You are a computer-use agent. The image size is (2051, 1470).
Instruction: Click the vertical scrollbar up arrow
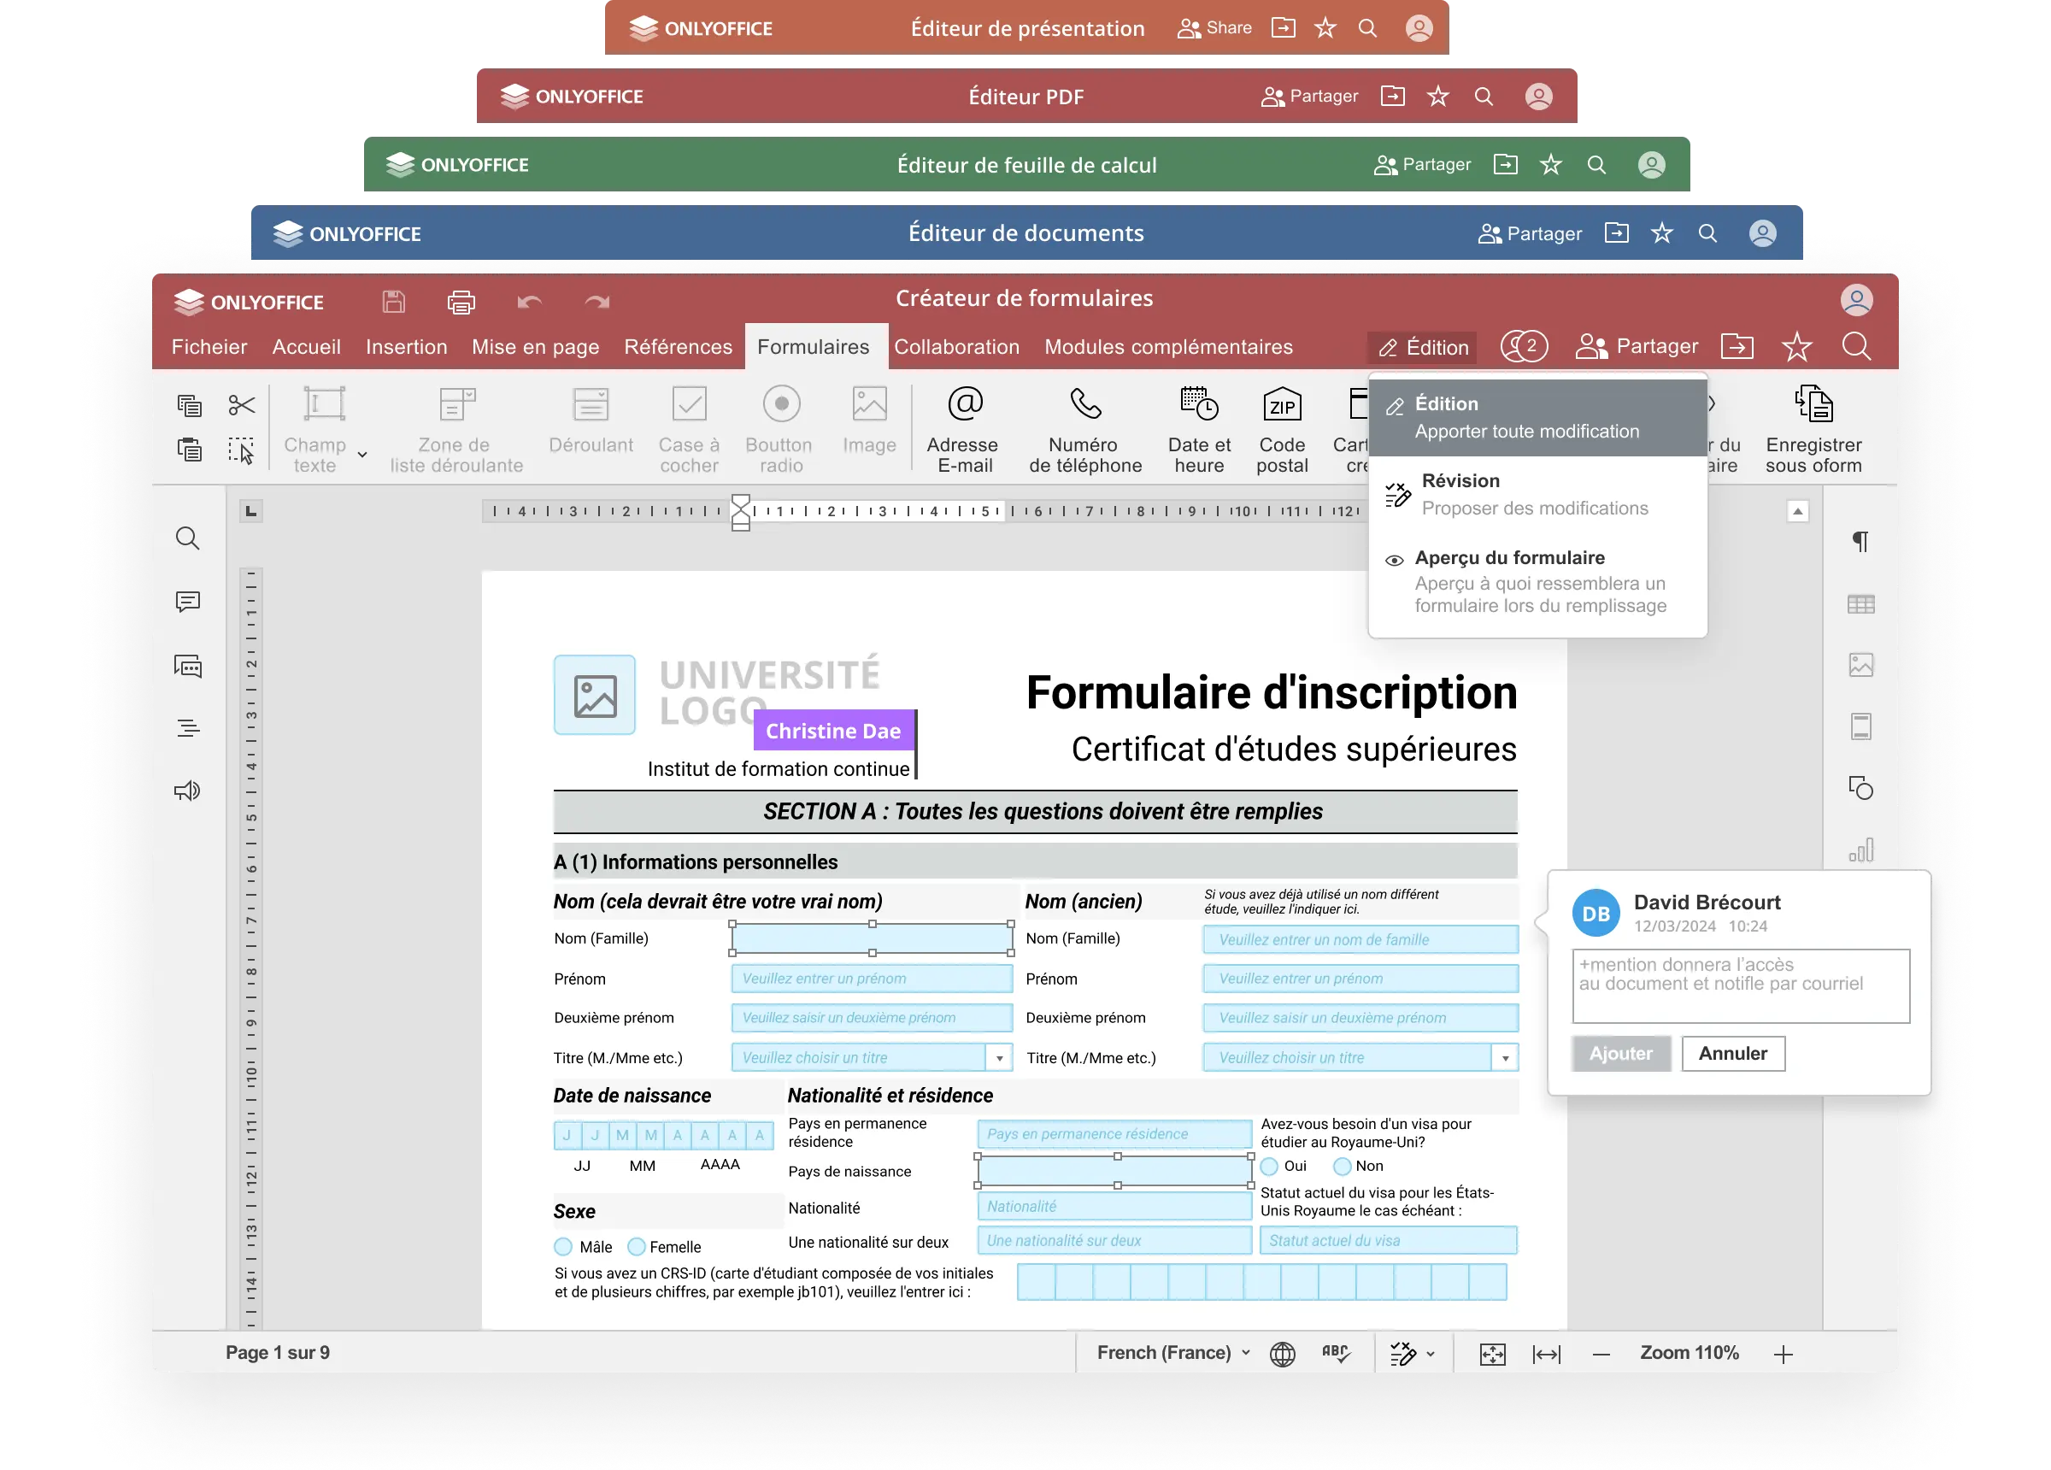pos(1798,511)
